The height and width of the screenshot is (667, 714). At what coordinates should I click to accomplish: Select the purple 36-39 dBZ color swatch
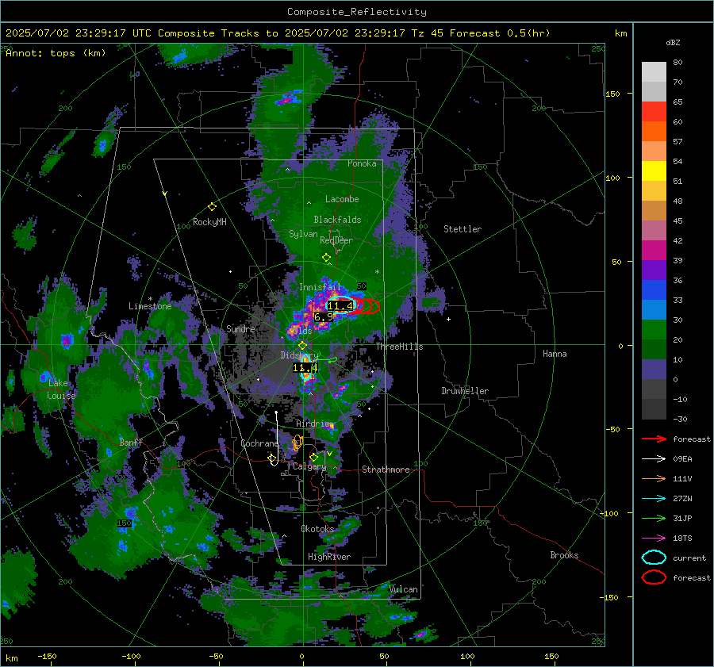[654, 270]
